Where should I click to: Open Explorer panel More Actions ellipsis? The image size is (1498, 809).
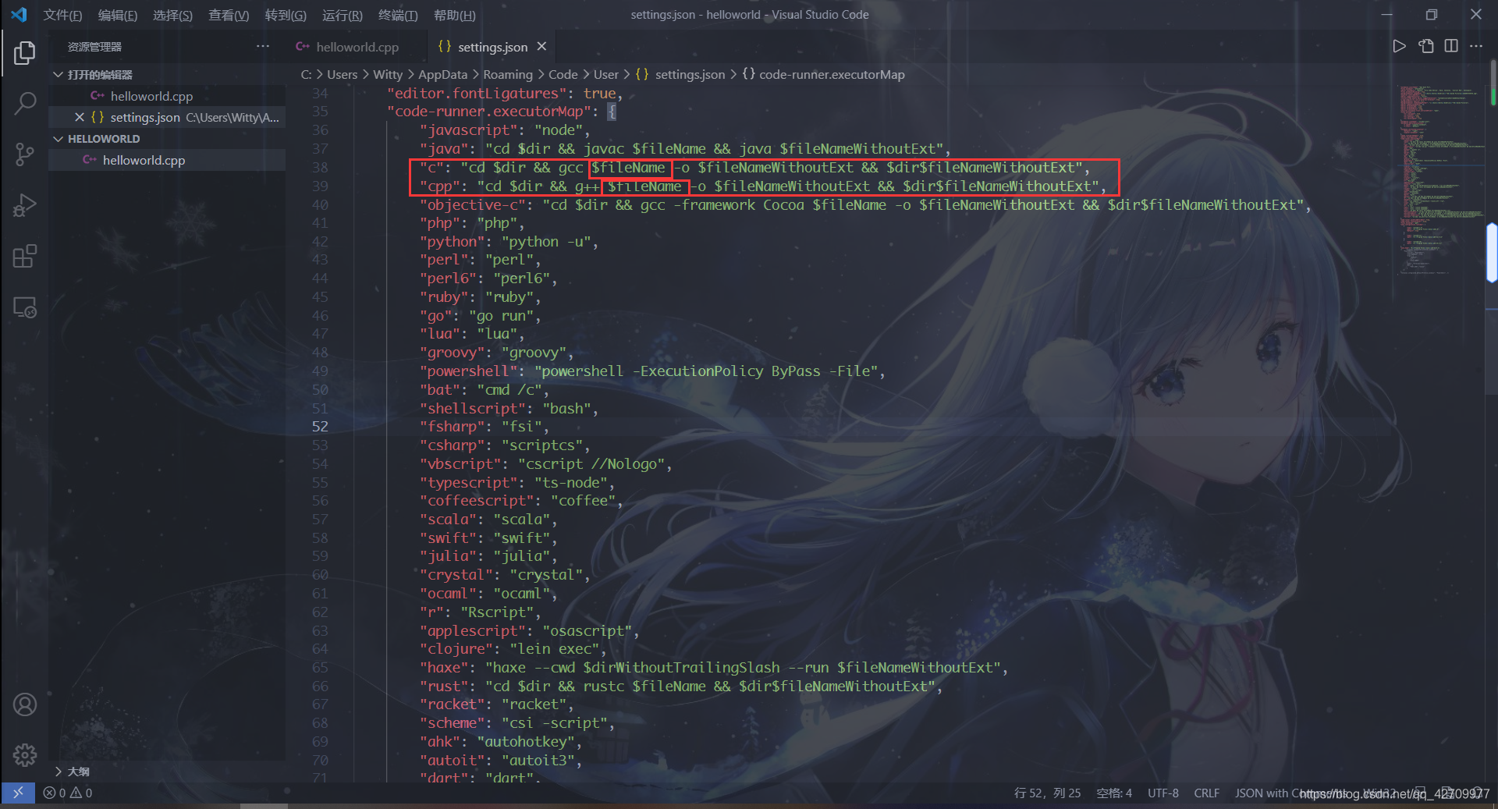[x=263, y=47]
